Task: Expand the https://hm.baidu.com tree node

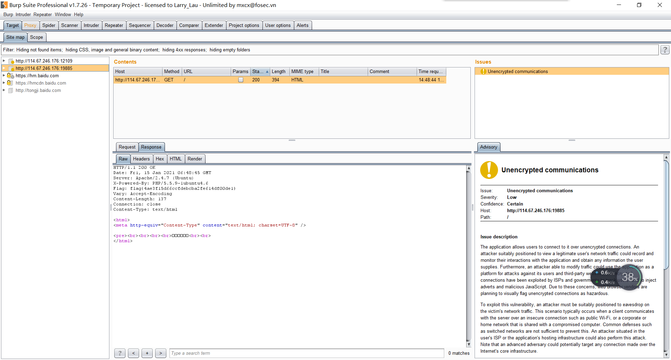Action: pos(4,75)
